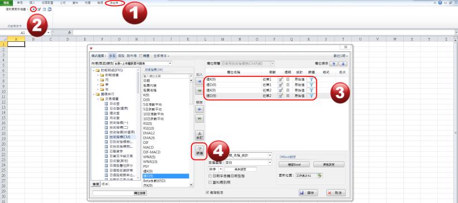The height and width of the screenshot is (203, 458).
Task: Collapse the 財報明細(IFRS) folder
Action: pos(94,70)
